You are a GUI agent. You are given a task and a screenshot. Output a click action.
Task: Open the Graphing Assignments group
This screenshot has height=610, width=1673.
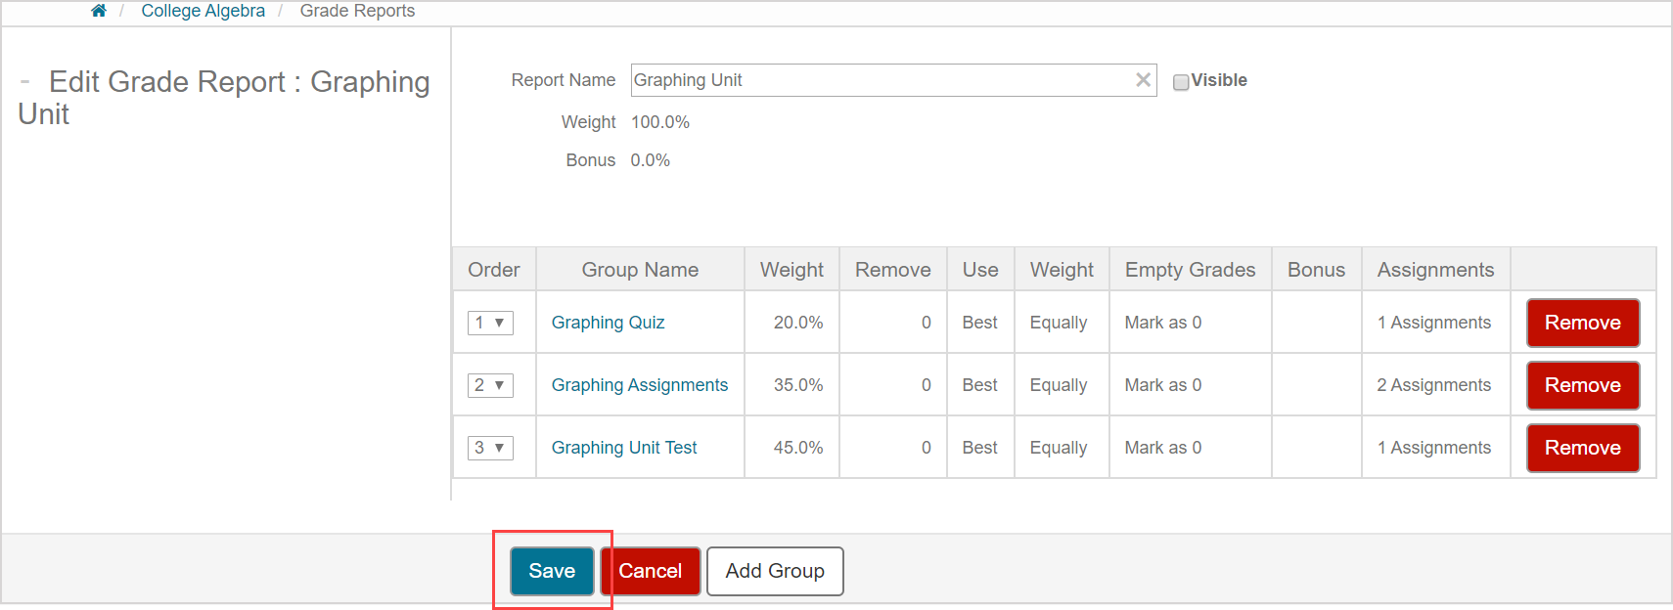640,385
